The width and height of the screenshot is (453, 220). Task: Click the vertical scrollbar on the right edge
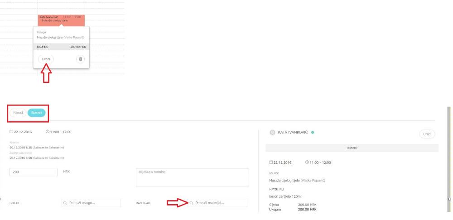pos(449,158)
